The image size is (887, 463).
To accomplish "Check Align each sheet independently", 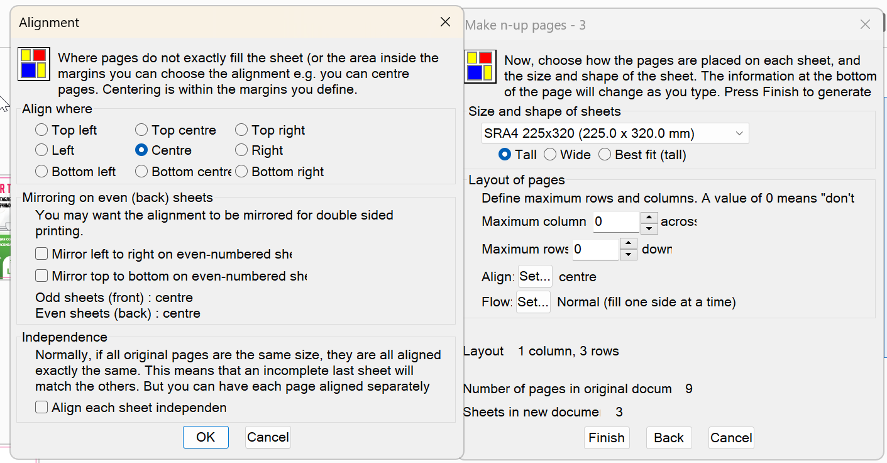I will (41, 408).
